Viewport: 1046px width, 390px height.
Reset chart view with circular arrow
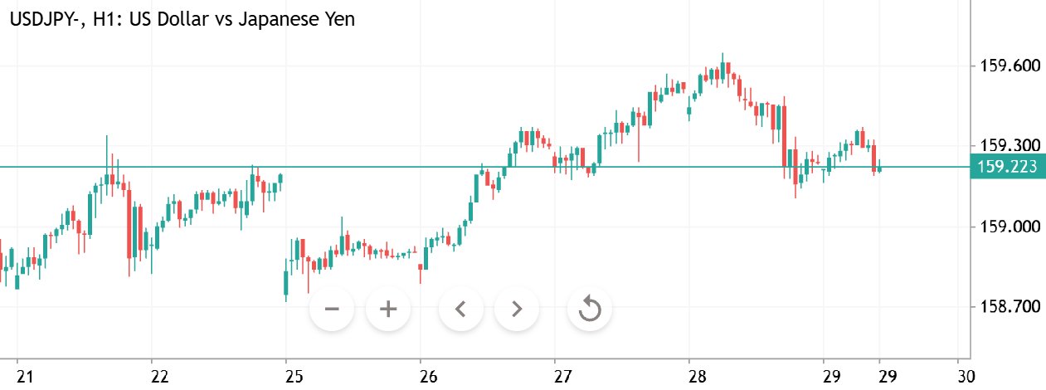(590, 310)
